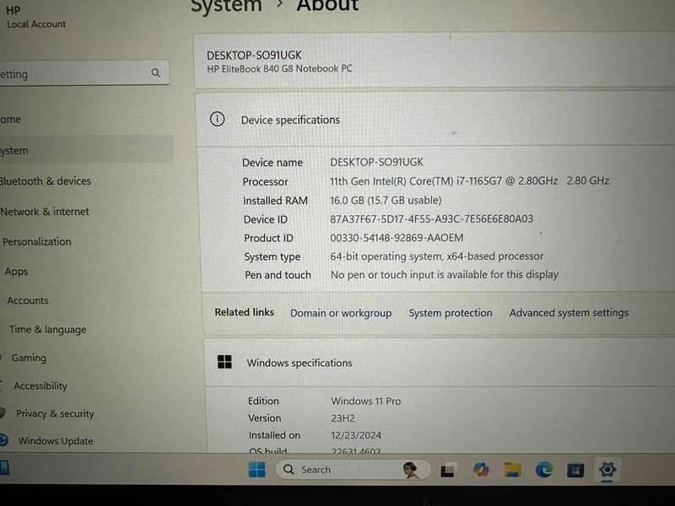Click the System type 64-bit operating system text
675x506 pixels.
pos(436,256)
